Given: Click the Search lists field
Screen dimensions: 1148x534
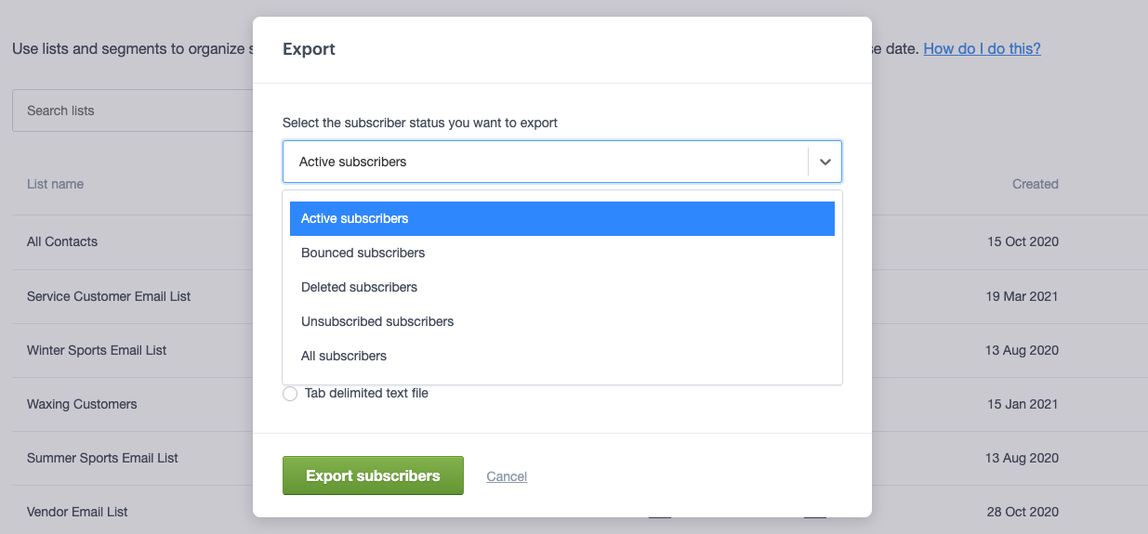Looking at the screenshot, I should tap(130, 111).
